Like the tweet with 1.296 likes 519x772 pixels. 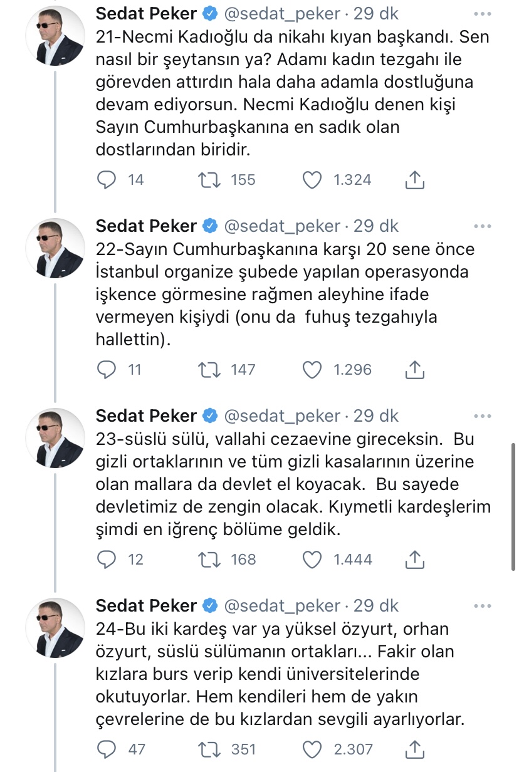point(312,370)
